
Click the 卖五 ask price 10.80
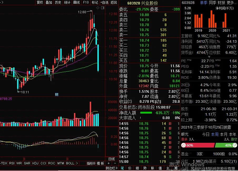point(144,15)
